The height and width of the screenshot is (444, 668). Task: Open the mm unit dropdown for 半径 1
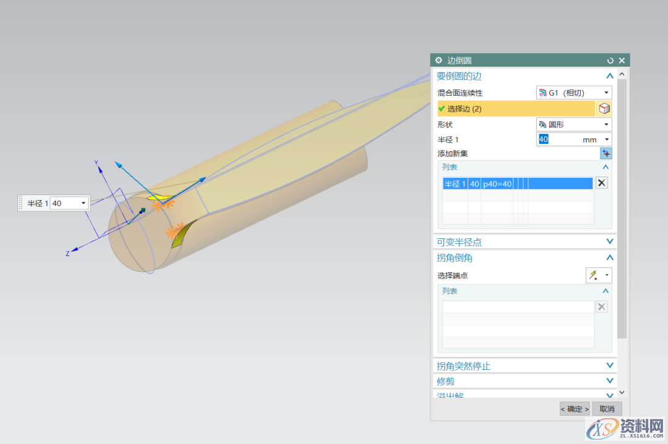pos(606,140)
